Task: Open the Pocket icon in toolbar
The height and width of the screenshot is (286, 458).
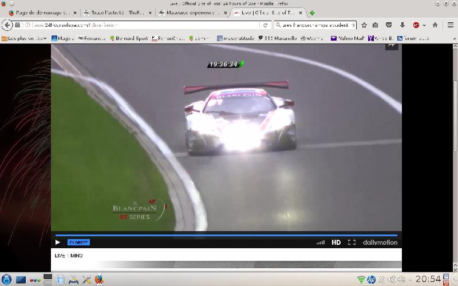Action: coord(389,25)
